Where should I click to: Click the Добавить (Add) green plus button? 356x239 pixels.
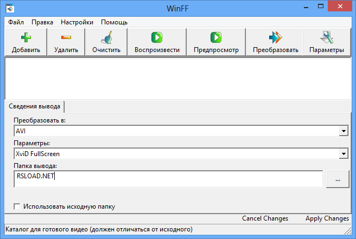pos(26,42)
